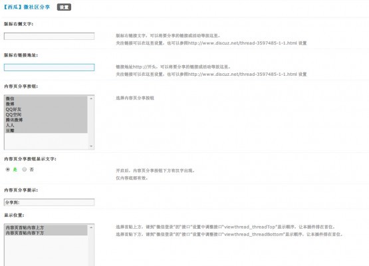
Task: Focus the 版标右侧文字 input field
Action: click(x=49, y=36)
